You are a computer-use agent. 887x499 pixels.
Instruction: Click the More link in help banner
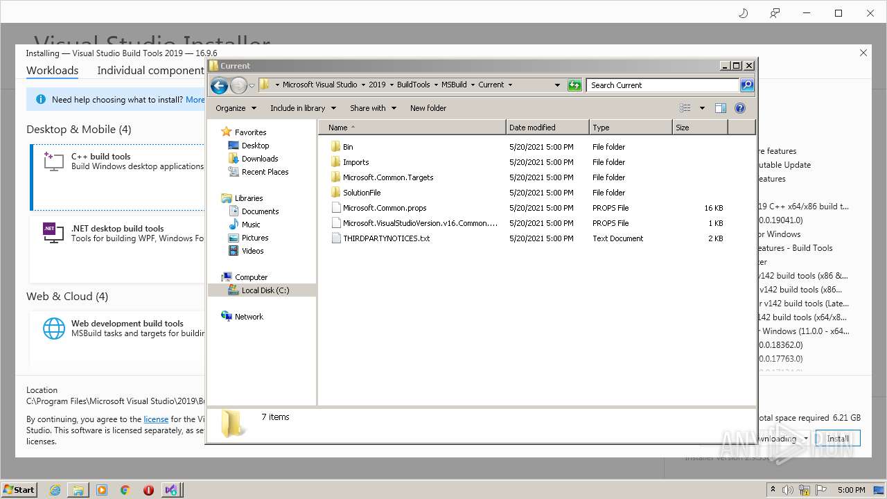[x=195, y=100]
